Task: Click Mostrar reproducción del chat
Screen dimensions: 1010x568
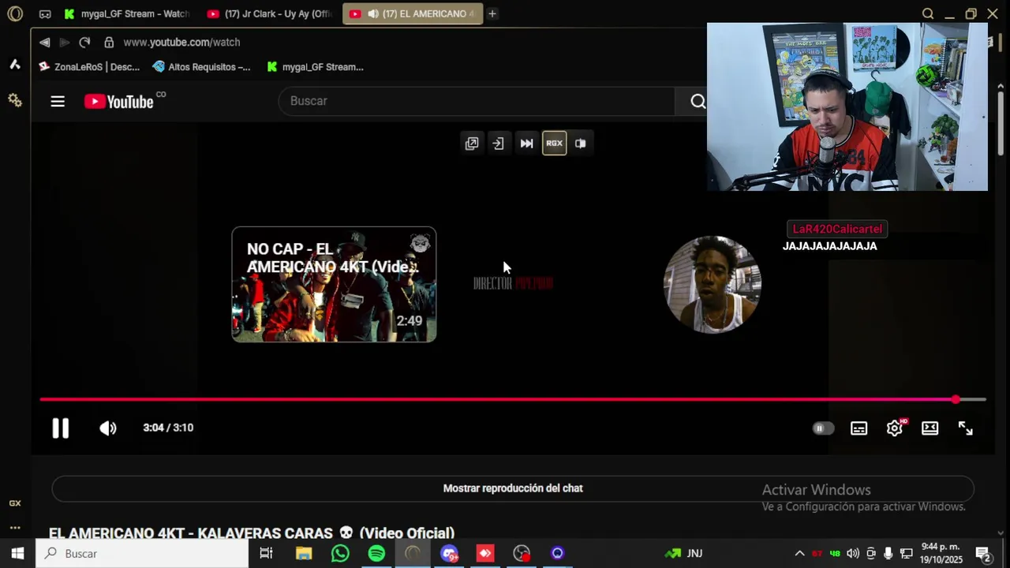Action: tap(513, 488)
